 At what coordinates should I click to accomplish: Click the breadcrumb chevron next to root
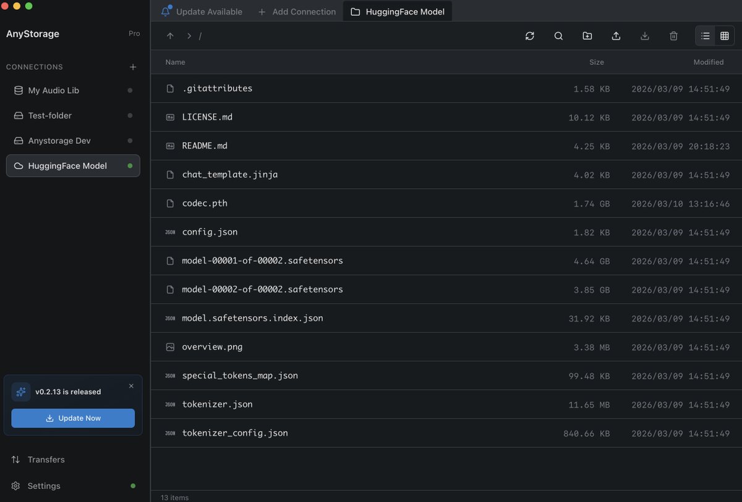[189, 36]
